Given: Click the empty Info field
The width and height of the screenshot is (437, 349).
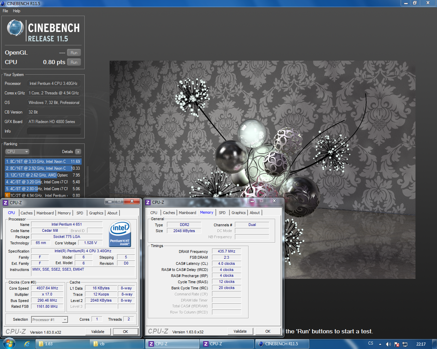Looking at the screenshot, I should 54,131.
